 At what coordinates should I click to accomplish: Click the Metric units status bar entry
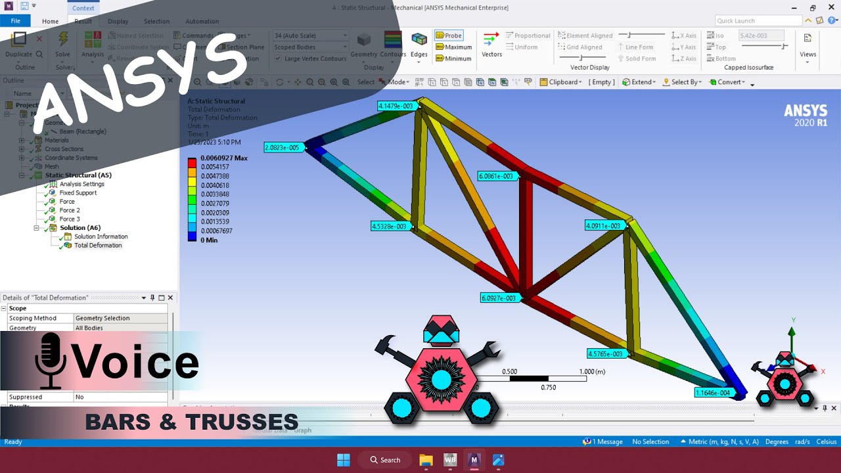pos(719,441)
